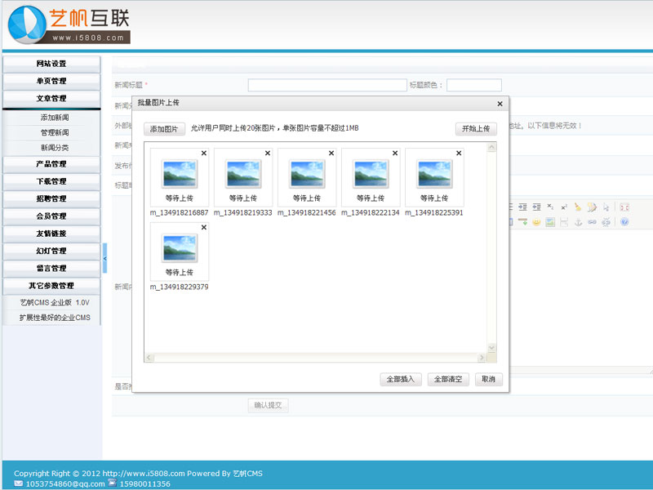Click the anchor icon in editor toolbar
This screenshot has width=653, height=490.
(578, 222)
